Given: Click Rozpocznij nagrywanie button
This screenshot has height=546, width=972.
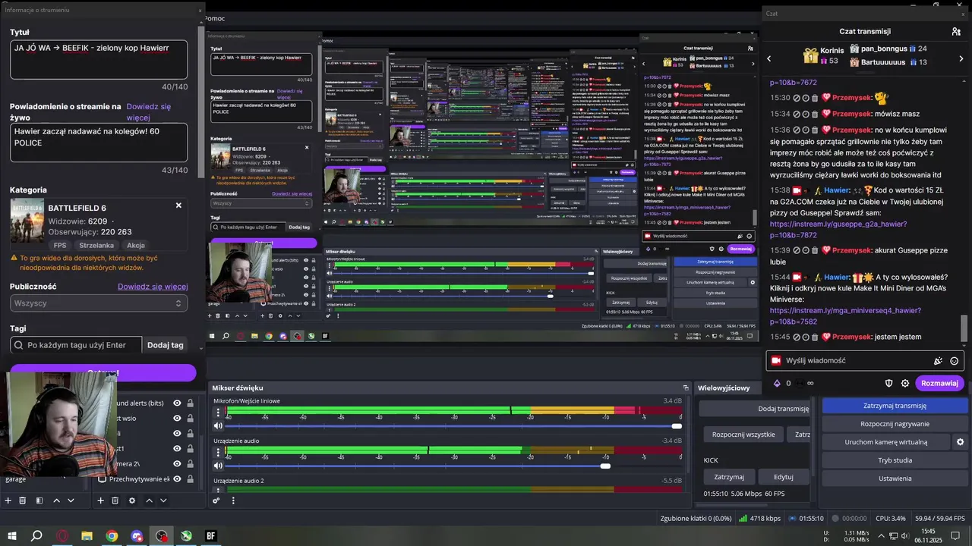Looking at the screenshot, I should (x=895, y=424).
